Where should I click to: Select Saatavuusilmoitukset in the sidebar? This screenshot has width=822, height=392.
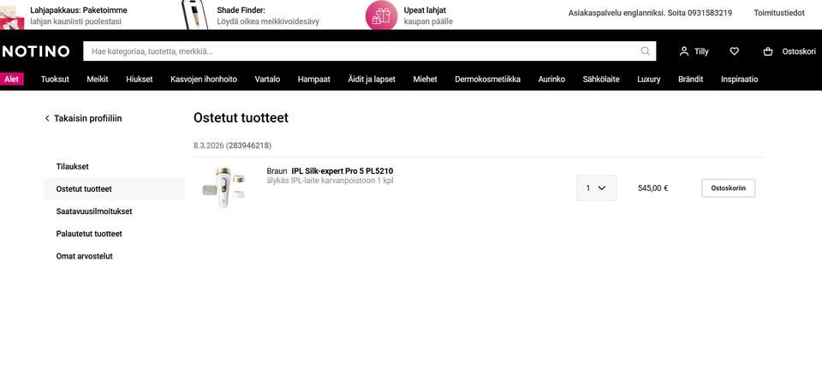[x=94, y=211]
